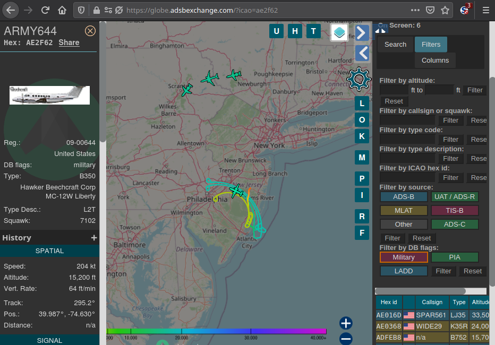495x345 pixels.
Task: Click the type code input field
Action: 407,140
